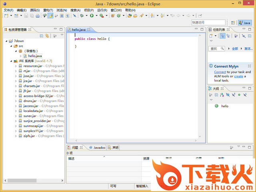This screenshot has height=192, width=256.
Task: Click the Next Annotation toolbar icon
Action: [152, 16]
